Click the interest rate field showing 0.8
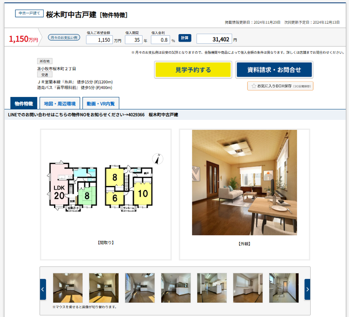This screenshot has width=349, height=317. [x=160, y=40]
